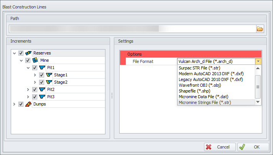
Task: Click inside the Path input field
Action: click(133, 29)
